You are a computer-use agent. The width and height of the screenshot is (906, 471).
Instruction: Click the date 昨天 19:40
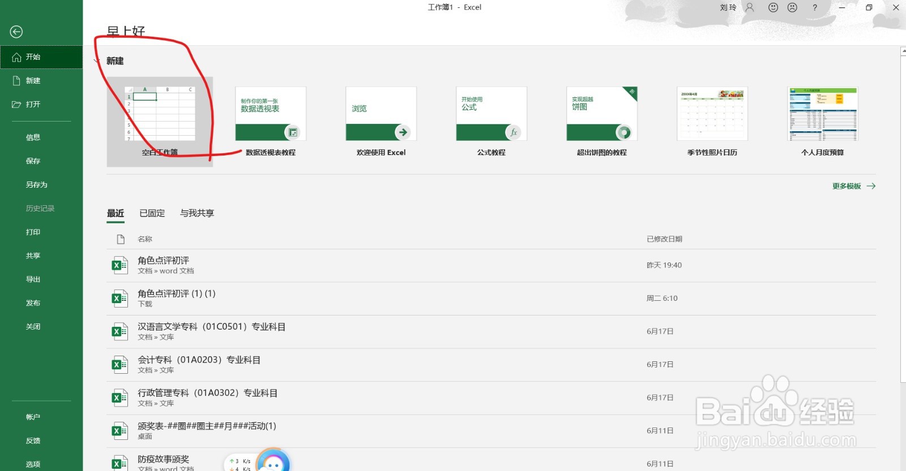(664, 265)
